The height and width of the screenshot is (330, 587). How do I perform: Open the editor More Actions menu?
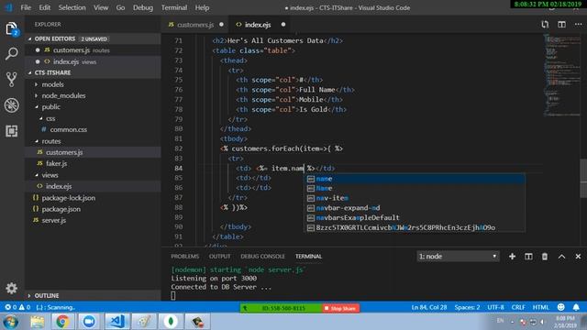pos(578,25)
